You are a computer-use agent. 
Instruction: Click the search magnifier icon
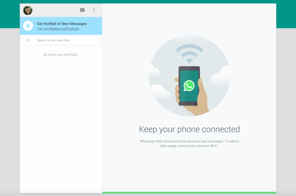click(x=28, y=40)
